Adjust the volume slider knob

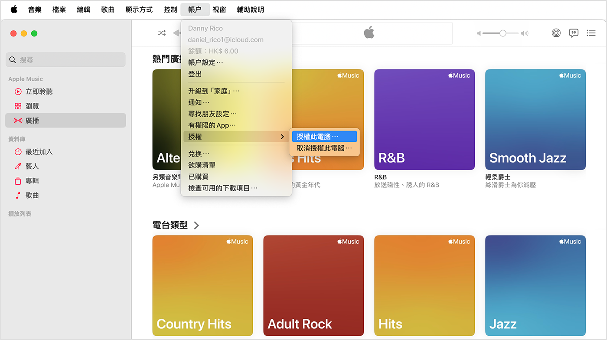(x=503, y=33)
